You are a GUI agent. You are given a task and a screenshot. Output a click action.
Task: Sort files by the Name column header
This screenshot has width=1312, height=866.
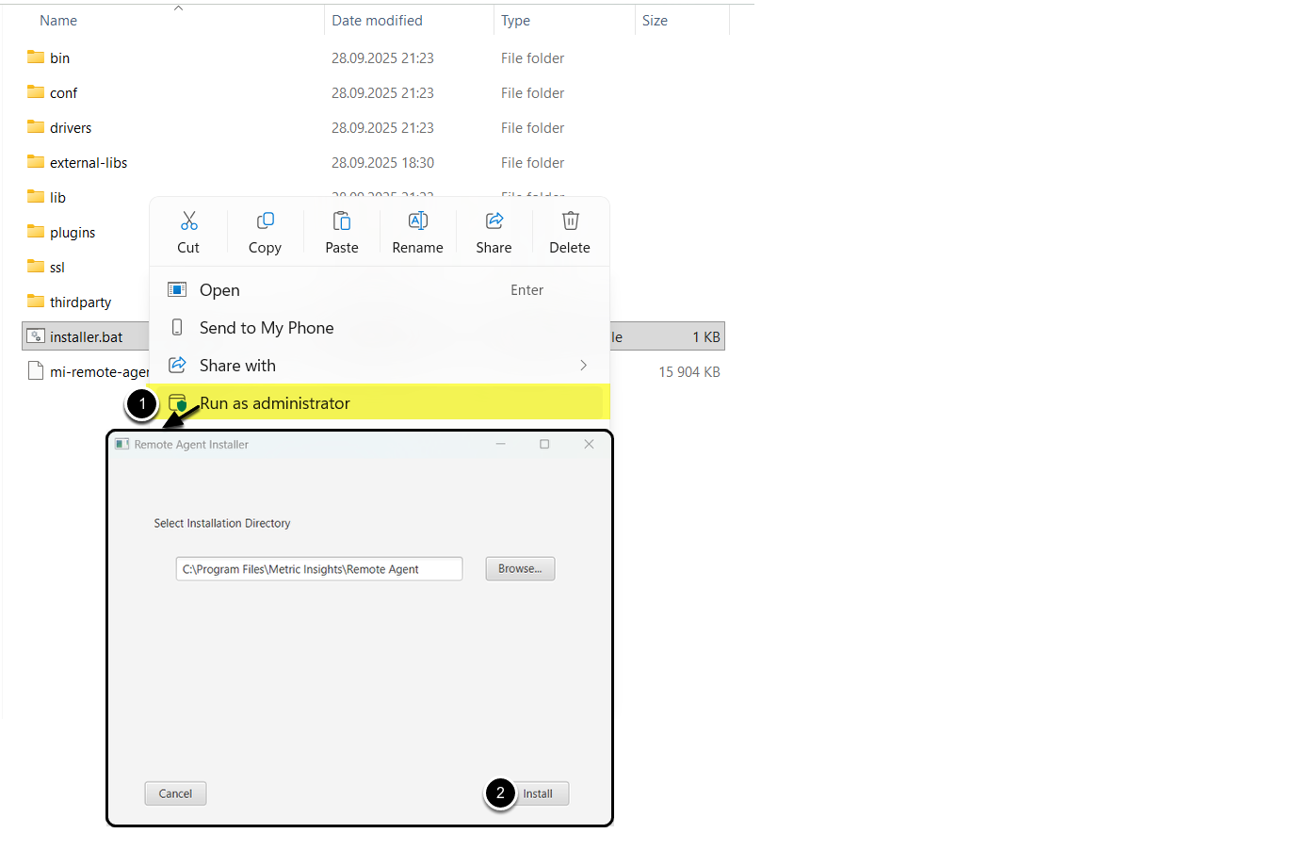pos(58,21)
